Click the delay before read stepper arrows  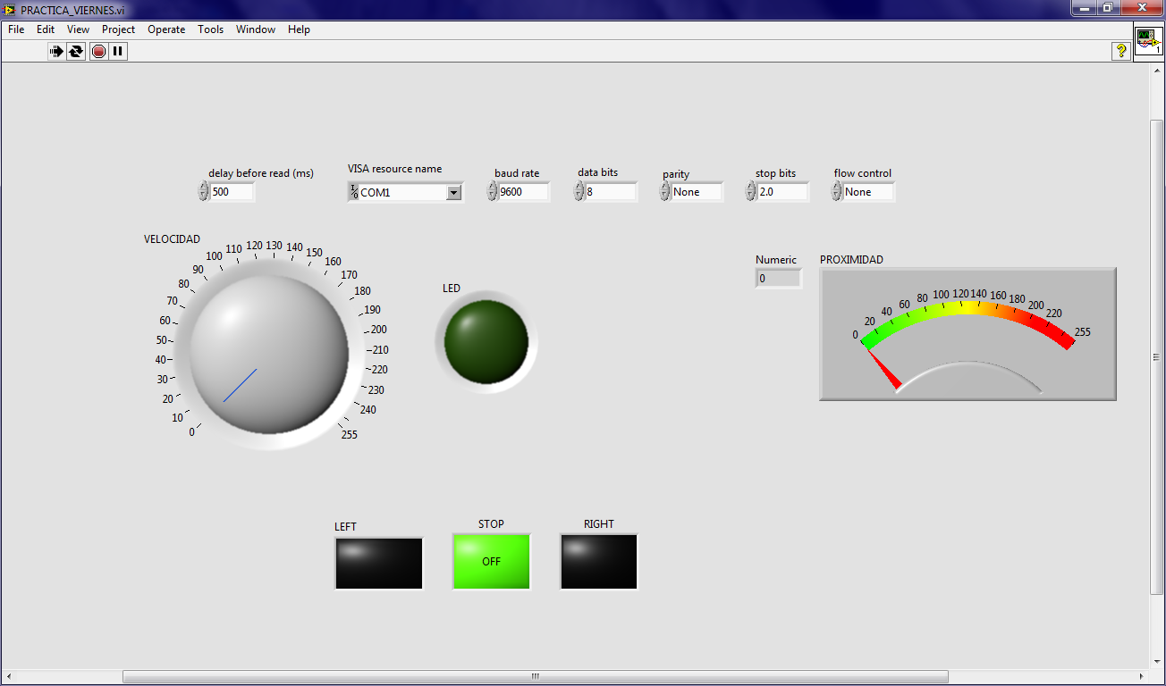point(204,191)
